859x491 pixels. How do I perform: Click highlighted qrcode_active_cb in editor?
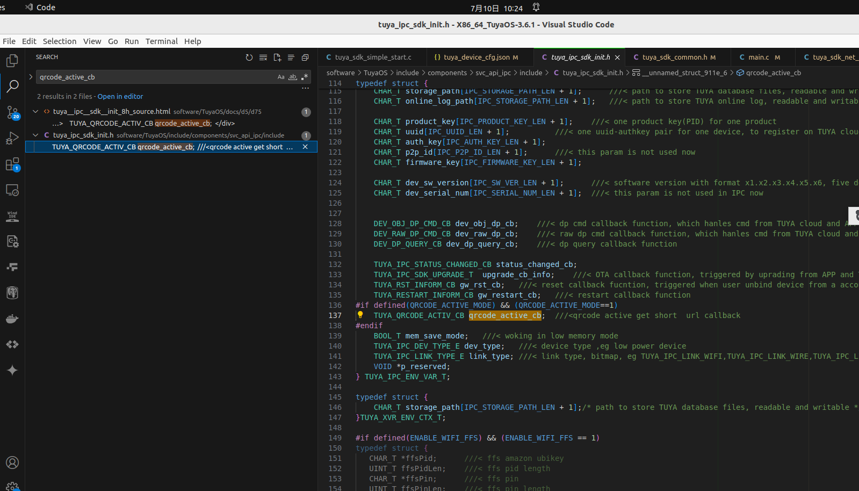[505, 315]
